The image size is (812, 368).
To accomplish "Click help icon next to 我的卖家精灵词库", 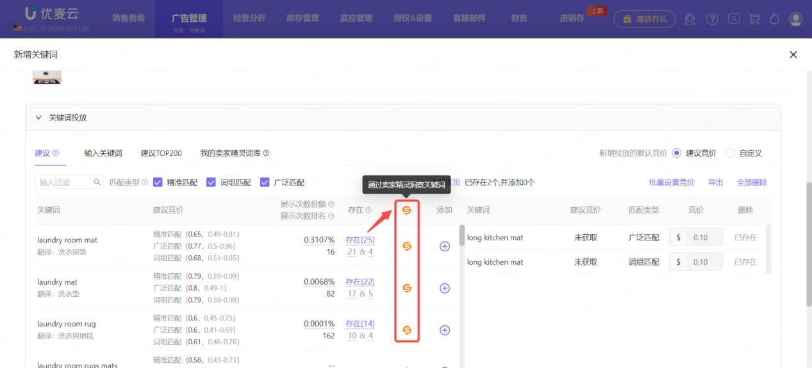I will [x=266, y=153].
